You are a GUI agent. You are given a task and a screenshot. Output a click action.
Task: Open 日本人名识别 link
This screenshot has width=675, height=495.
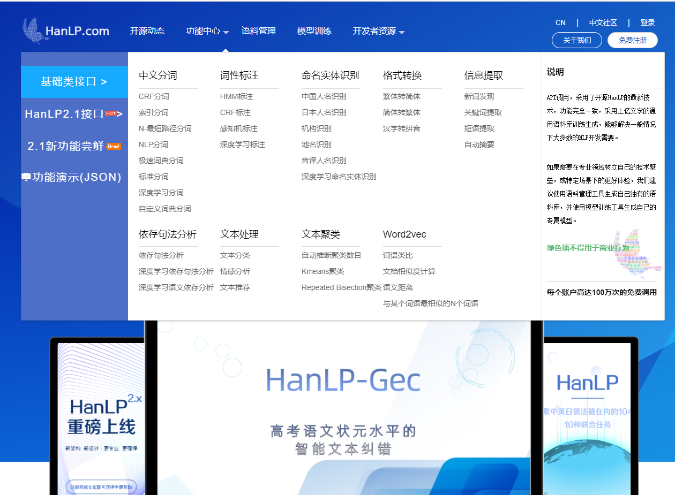tap(324, 112)
